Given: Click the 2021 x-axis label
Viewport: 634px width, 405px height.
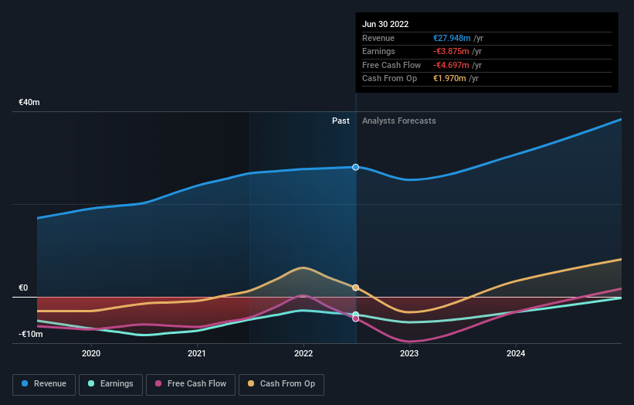Looking at the screenshot, I should [197, 354].
